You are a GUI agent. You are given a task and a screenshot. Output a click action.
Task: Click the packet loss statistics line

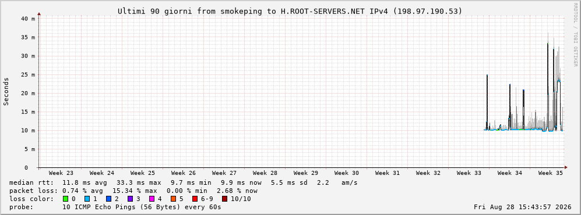pyautogui.click(x=133, y=191)
